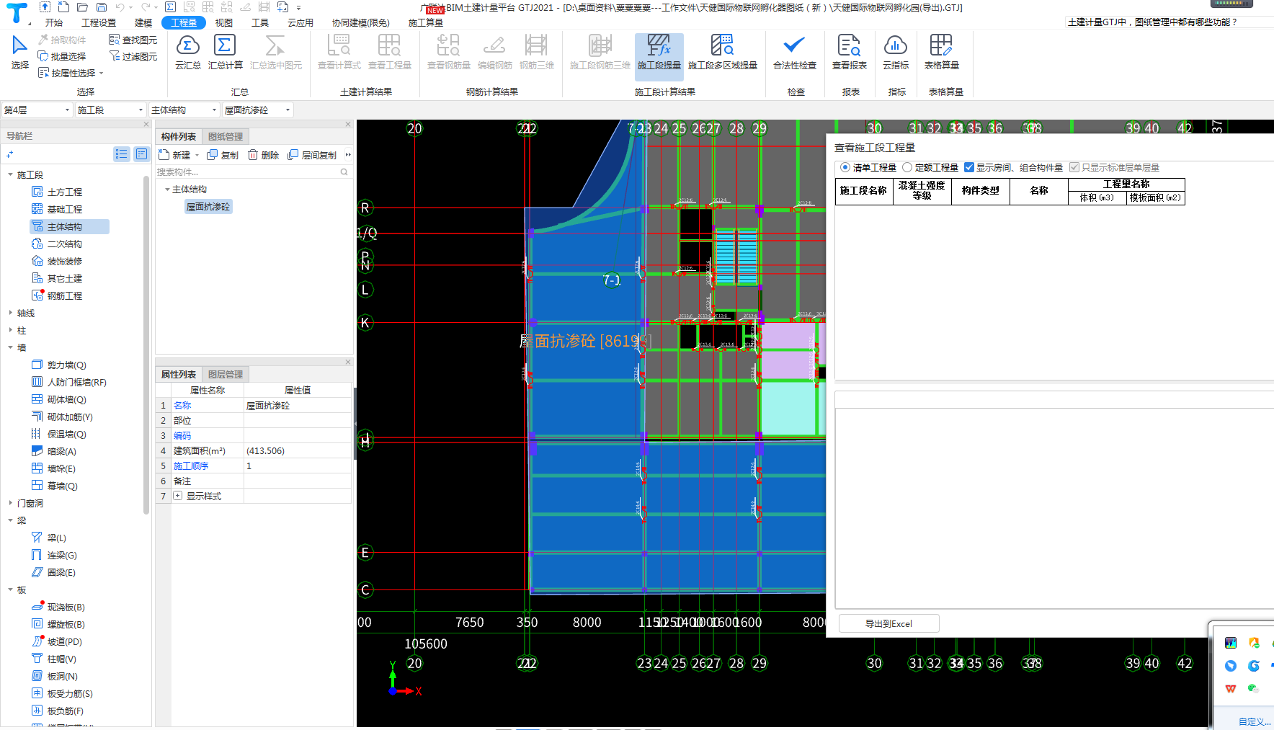The height and width of the screenshot is (730, 1274).
Task: Click 查找图元 find element
Action: tap(133, 40)
